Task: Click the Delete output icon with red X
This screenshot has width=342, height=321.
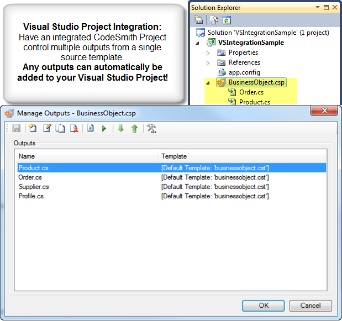Action: click(x=74, y=128)
